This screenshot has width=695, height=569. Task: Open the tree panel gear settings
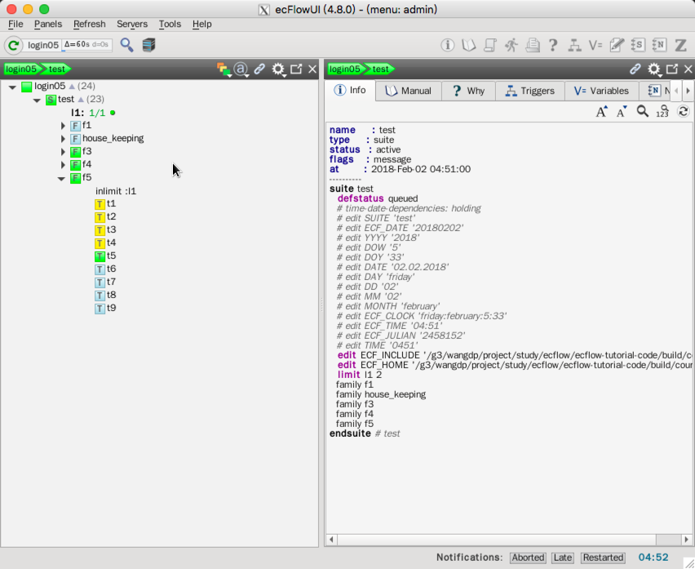point(278,69)
